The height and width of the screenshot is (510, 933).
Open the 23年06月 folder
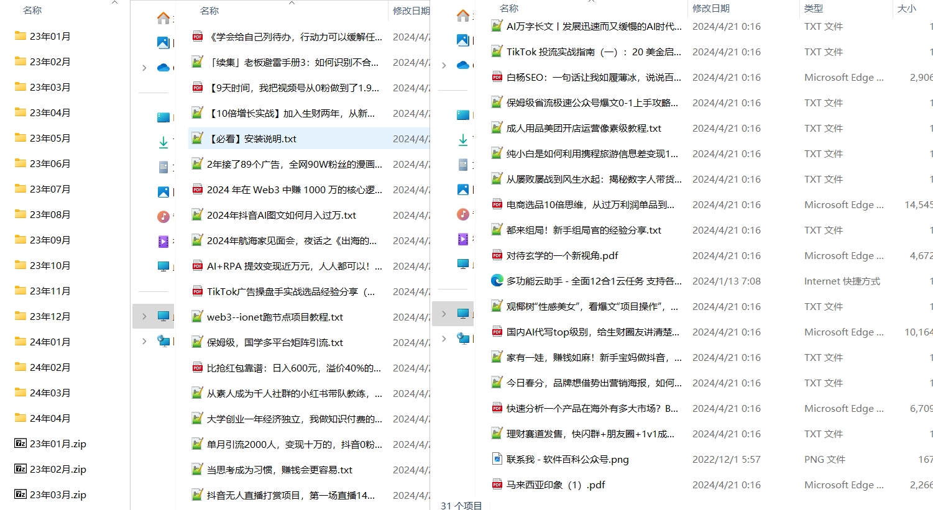[50, 163]
